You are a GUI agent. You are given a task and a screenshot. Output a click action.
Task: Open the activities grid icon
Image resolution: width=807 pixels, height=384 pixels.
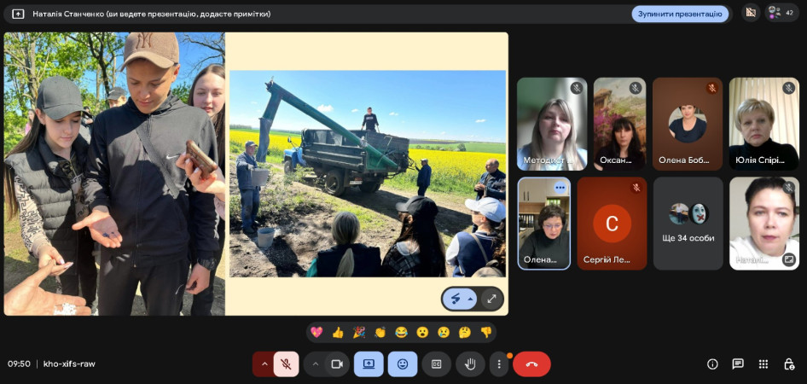(763, 364)
